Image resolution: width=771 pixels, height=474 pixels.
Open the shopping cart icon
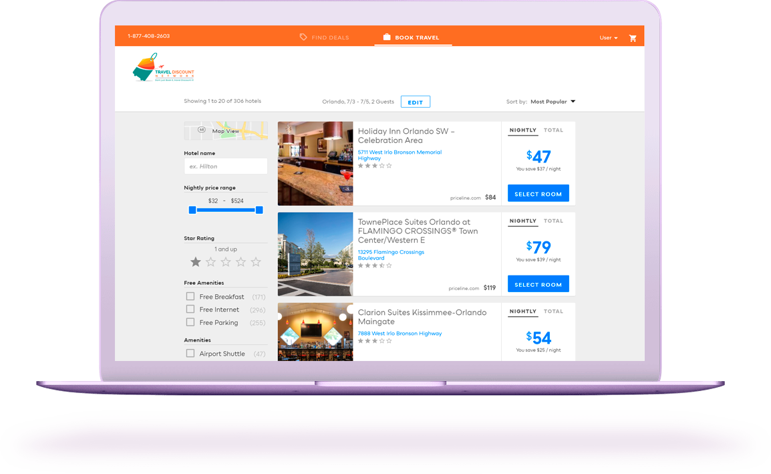click(x=632, y=38)
